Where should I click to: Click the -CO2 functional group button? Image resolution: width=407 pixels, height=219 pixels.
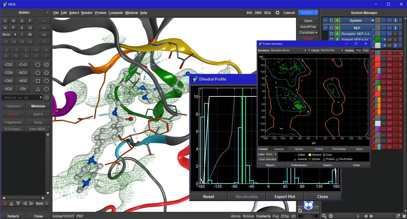[x=8, y=65]
